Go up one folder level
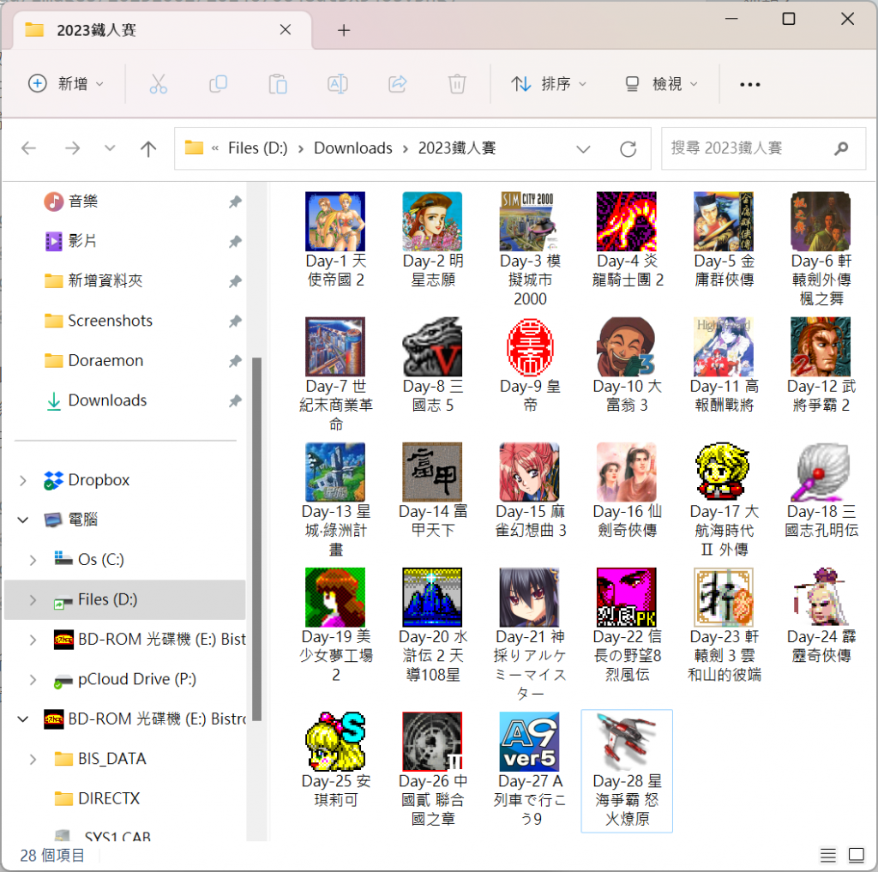 [x=148, y=148]
